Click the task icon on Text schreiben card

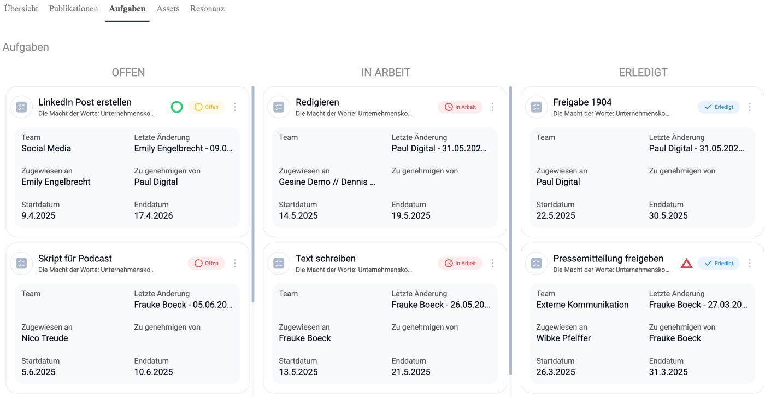pyautogui.click(x=279, y=264)
